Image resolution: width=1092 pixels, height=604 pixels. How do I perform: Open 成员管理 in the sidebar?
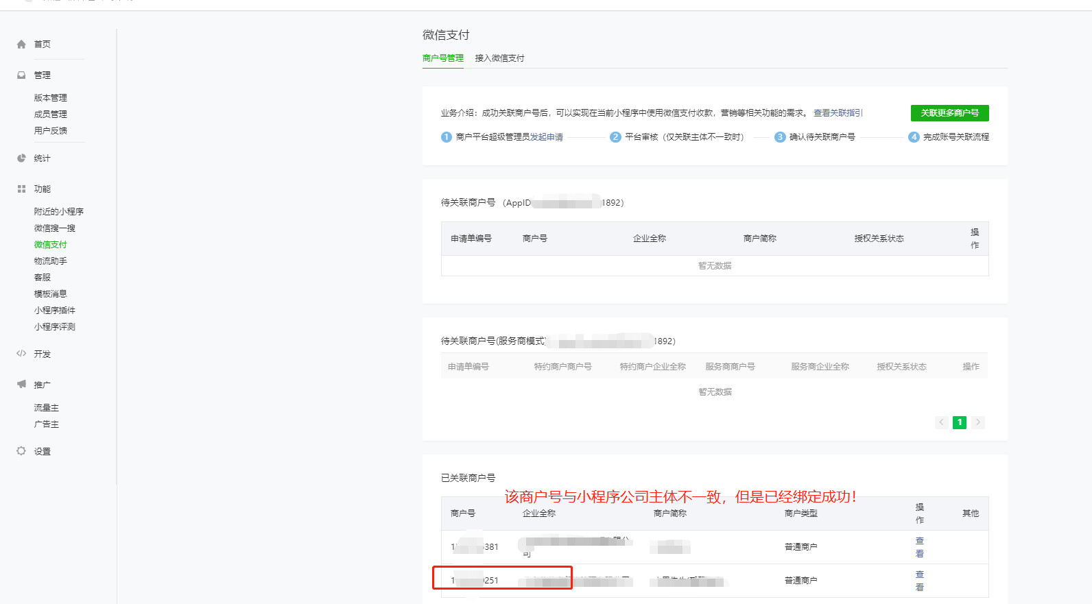point(51,114)
